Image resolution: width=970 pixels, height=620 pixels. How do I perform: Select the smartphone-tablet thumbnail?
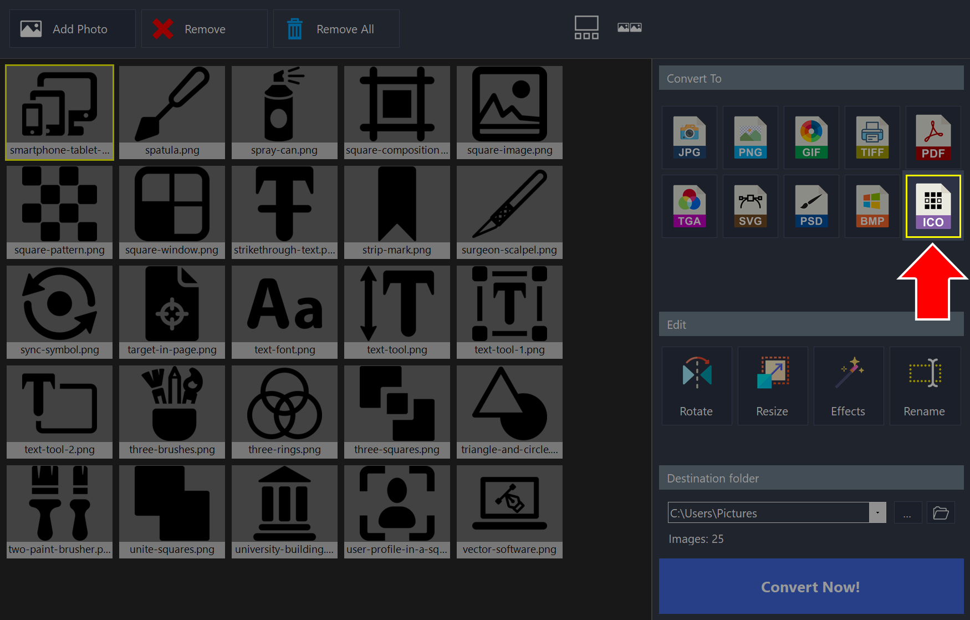(59, 113)
